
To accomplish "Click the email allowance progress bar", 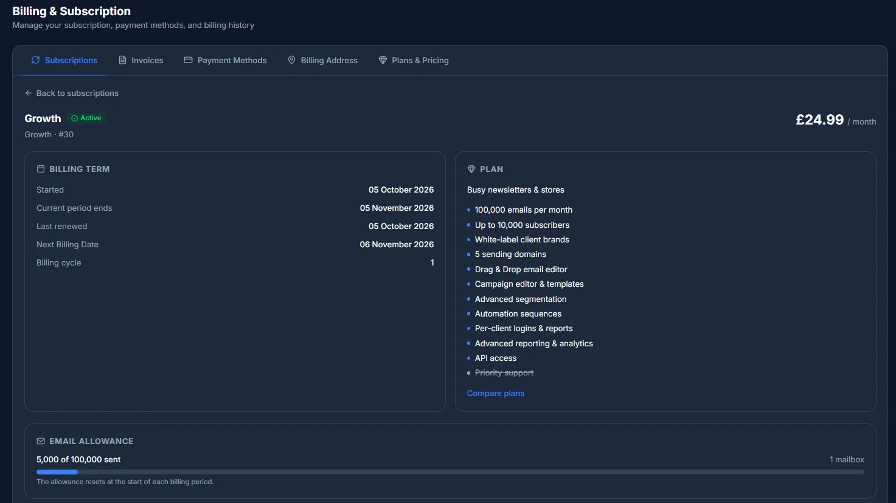I will point(450,472).
